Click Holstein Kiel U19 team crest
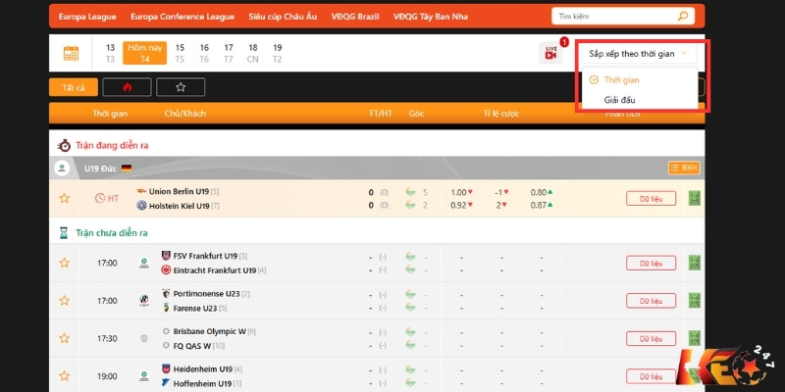This screenshot has width=785, height=392. click(141, 206)
